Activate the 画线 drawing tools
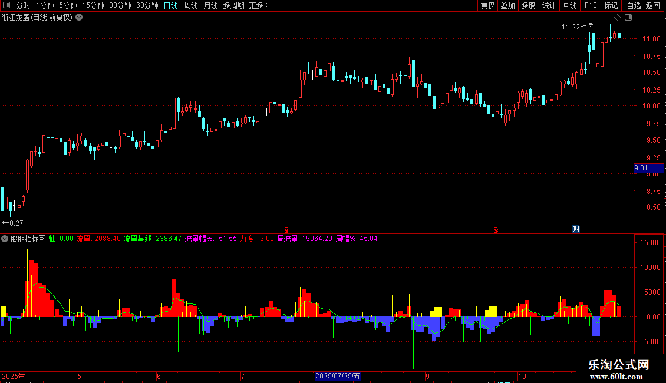666x383 pixels. [x=569, y=5]
